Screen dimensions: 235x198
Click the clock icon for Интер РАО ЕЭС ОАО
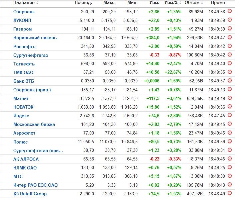[x=230, y=184]
